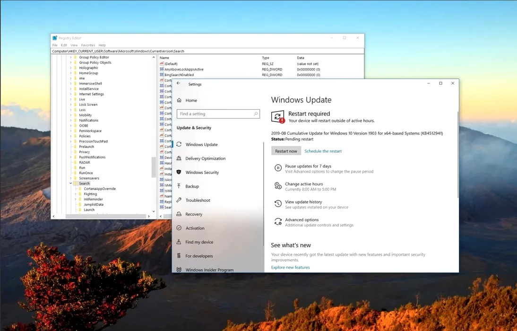Screen dimensions: 517x331
Task: Open the Help menu in Registry Editor
Action: [102, 45]
